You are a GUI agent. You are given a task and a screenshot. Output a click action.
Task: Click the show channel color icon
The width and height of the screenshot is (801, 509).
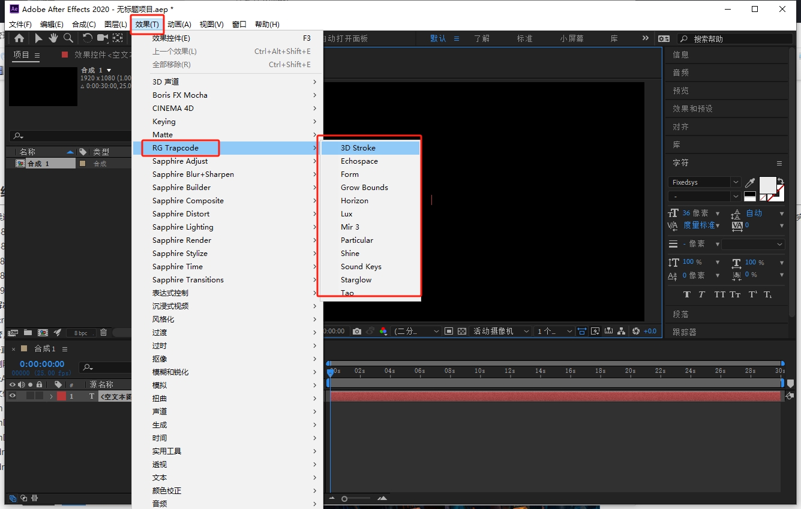[x=383, y=331]
